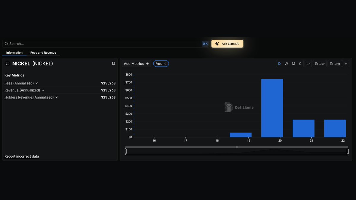Image resolution: width=356 pixels, height=200 pixels.
Task: Click the (NICKEL) ticker text
Action: tap(42, 64)
